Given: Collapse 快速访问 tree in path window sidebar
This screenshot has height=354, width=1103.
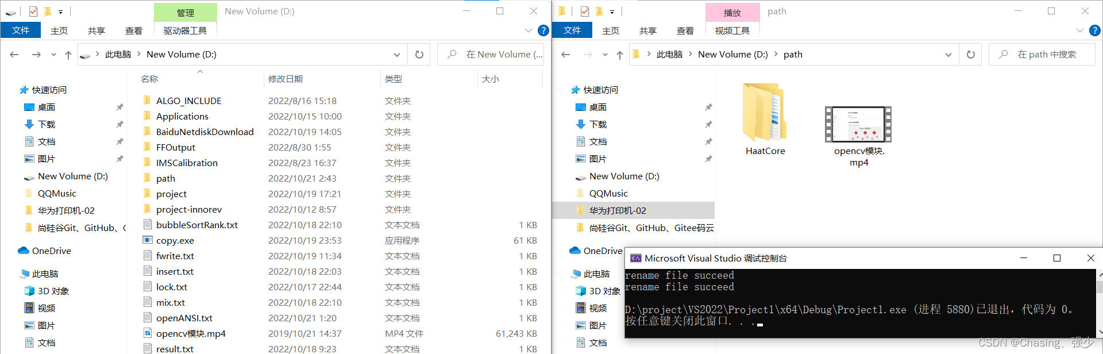Looking at the screenshot, I should point(560,90).
